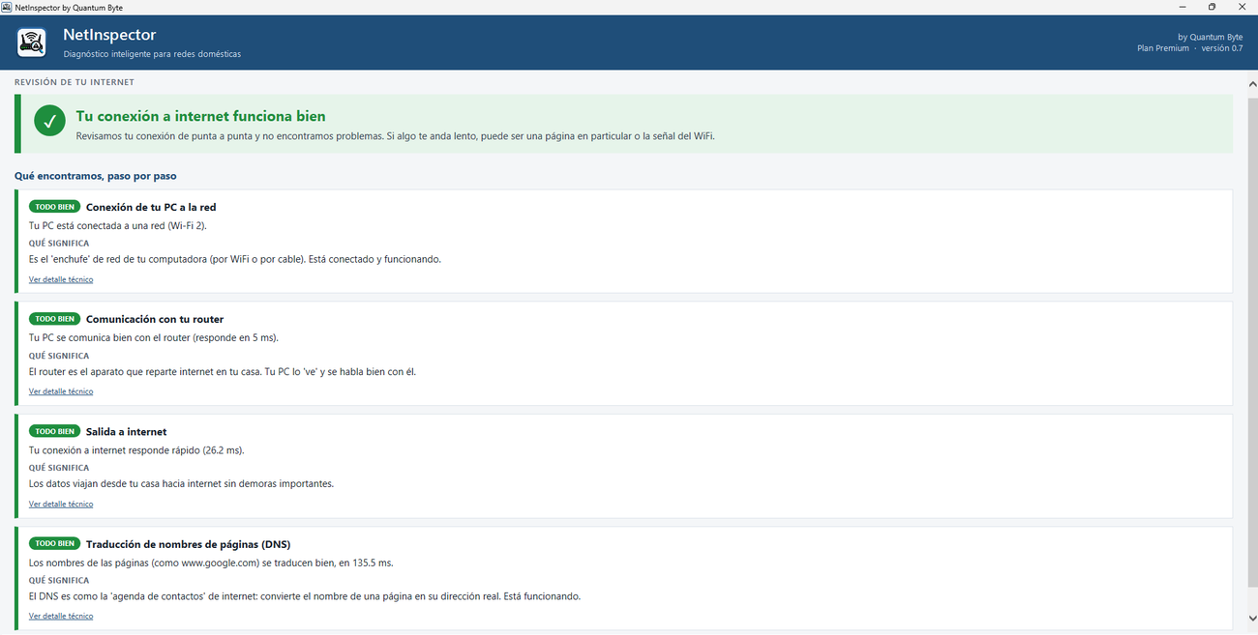Click the line "Tu conexión a internet responde rápido (26.2 ms)."
The height and width of the screenshot is (635, 1258).
point(136,450)
